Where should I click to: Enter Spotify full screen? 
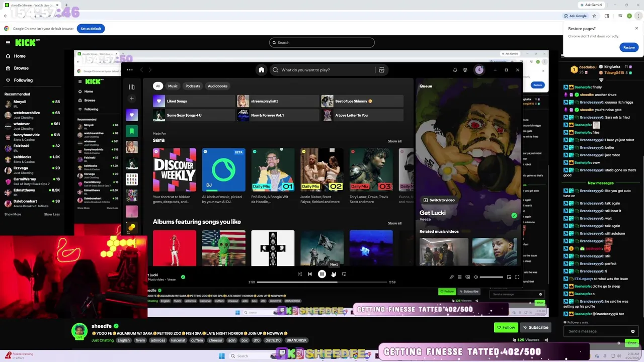click(x=517, y=277)
